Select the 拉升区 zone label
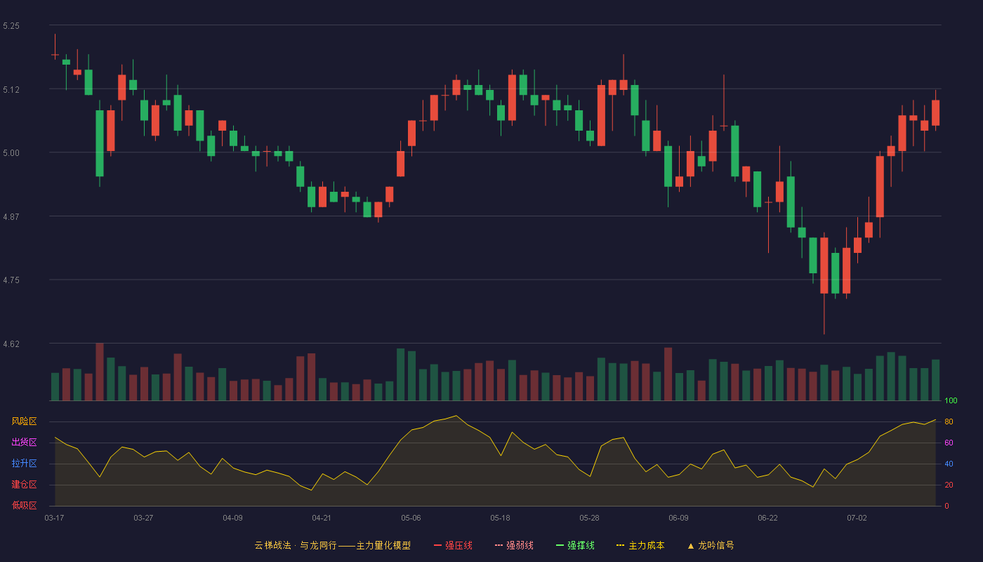The image size is (983, 562). click(x=24, y=464)
